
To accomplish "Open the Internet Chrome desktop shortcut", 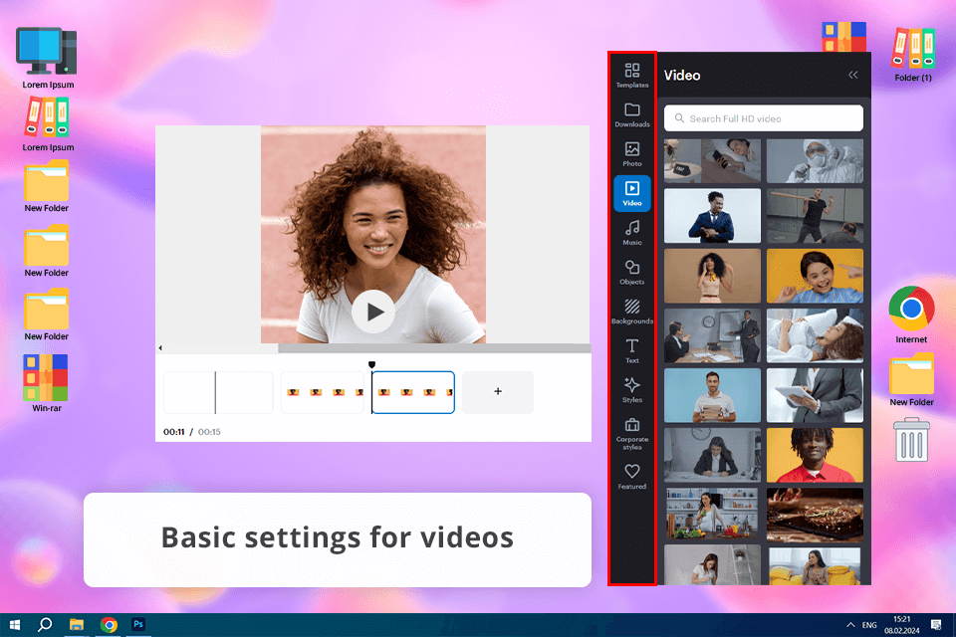I will [x=911, y=315].
